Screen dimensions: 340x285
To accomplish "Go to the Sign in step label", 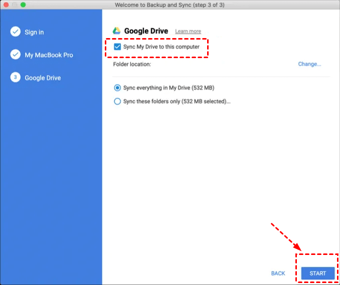I will 34,32.
